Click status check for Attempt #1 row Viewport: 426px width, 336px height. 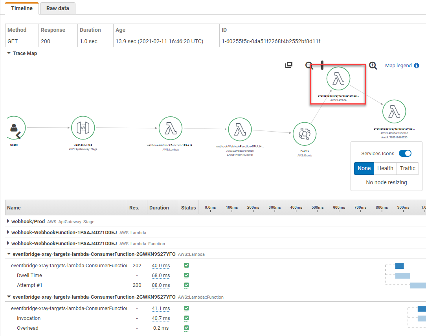(x=186, y=285)
